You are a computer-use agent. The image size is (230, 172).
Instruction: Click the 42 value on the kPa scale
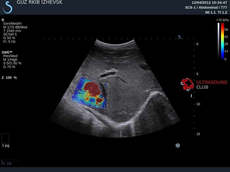226,37
